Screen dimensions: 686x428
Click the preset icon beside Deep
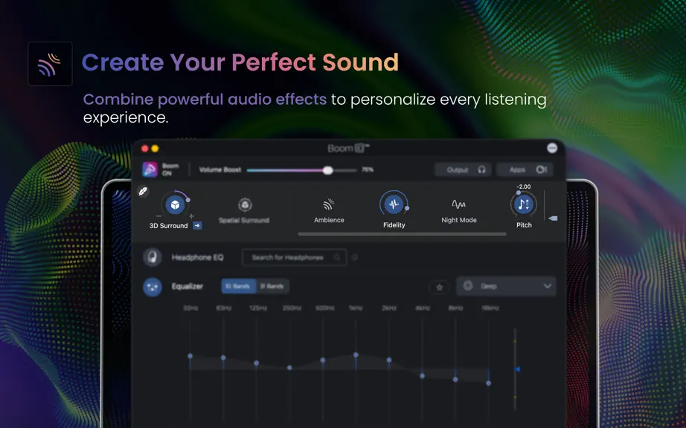(468, 286)
